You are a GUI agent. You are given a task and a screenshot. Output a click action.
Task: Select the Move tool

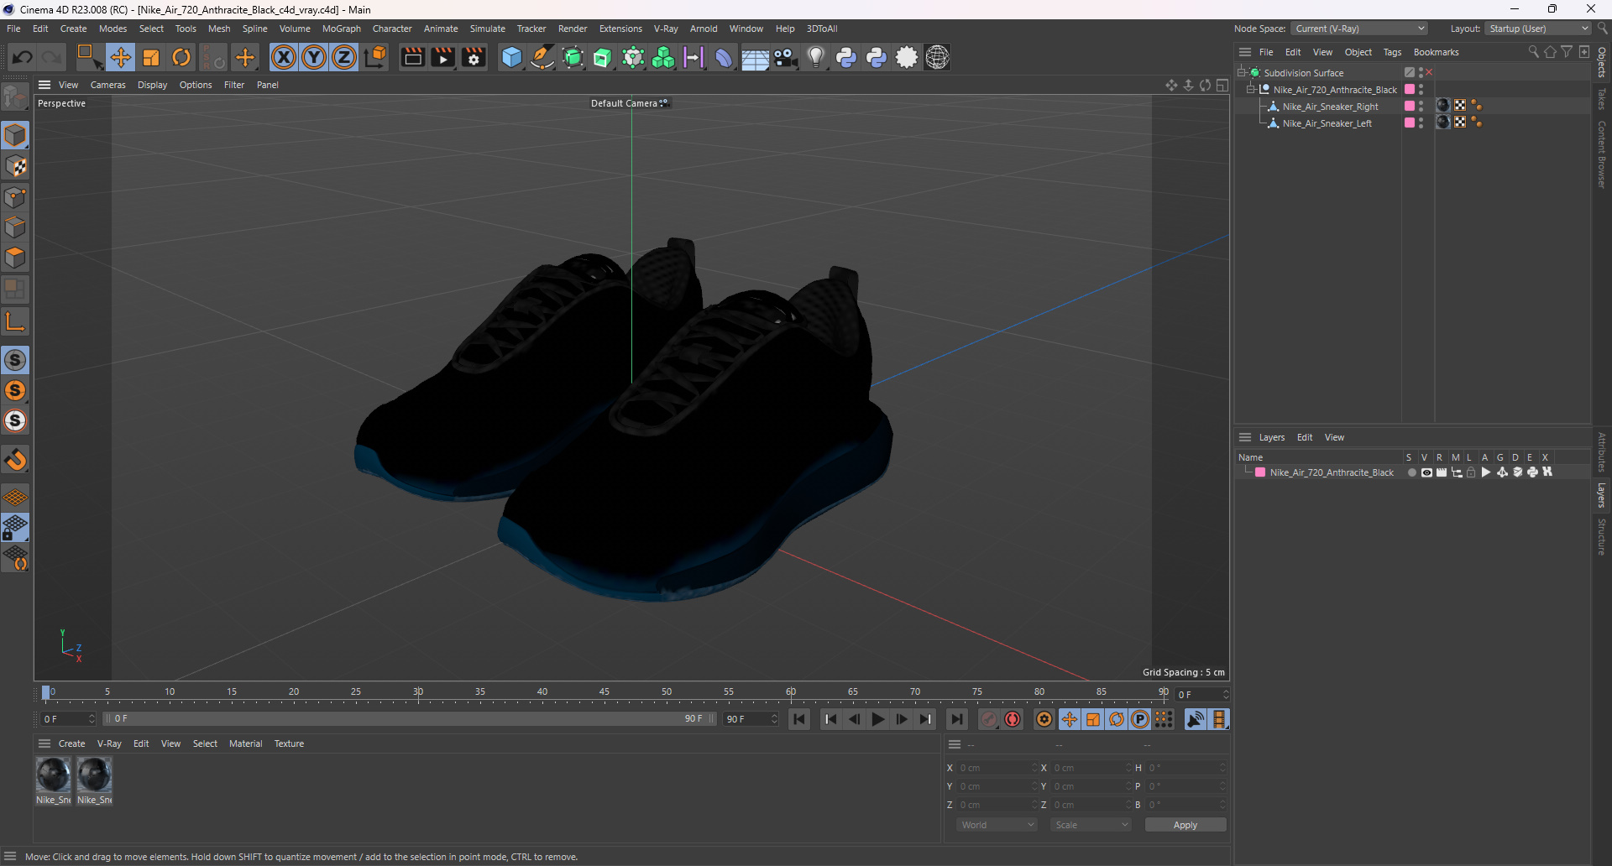click(120, 57)
